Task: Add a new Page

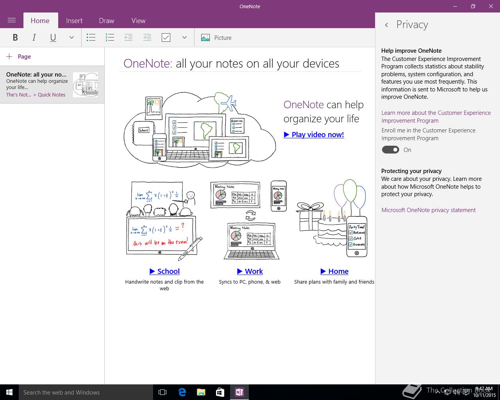Action: (19, 57)
